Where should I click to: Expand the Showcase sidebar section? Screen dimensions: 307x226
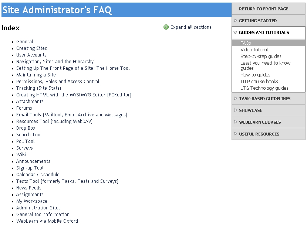pyautogui.click(x=250, y=110)
